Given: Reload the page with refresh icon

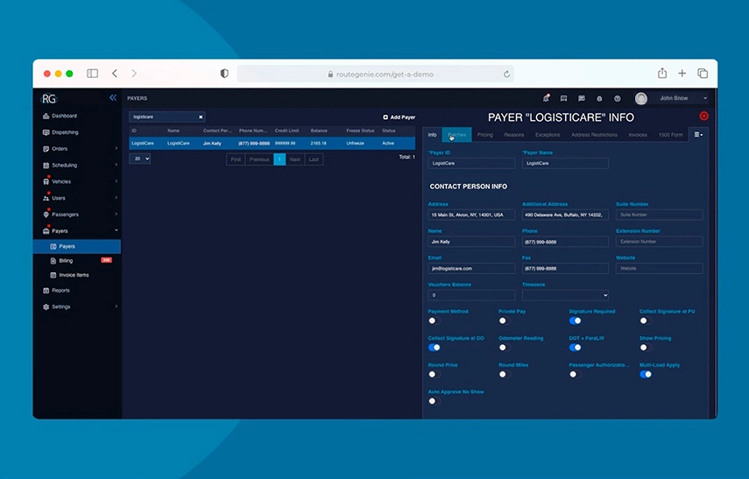Looking at the screenshot, I should coord(506,74).
